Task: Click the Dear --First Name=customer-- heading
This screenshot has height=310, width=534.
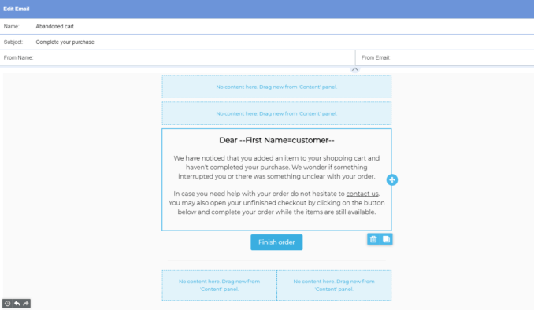Action: pos(276,140)
